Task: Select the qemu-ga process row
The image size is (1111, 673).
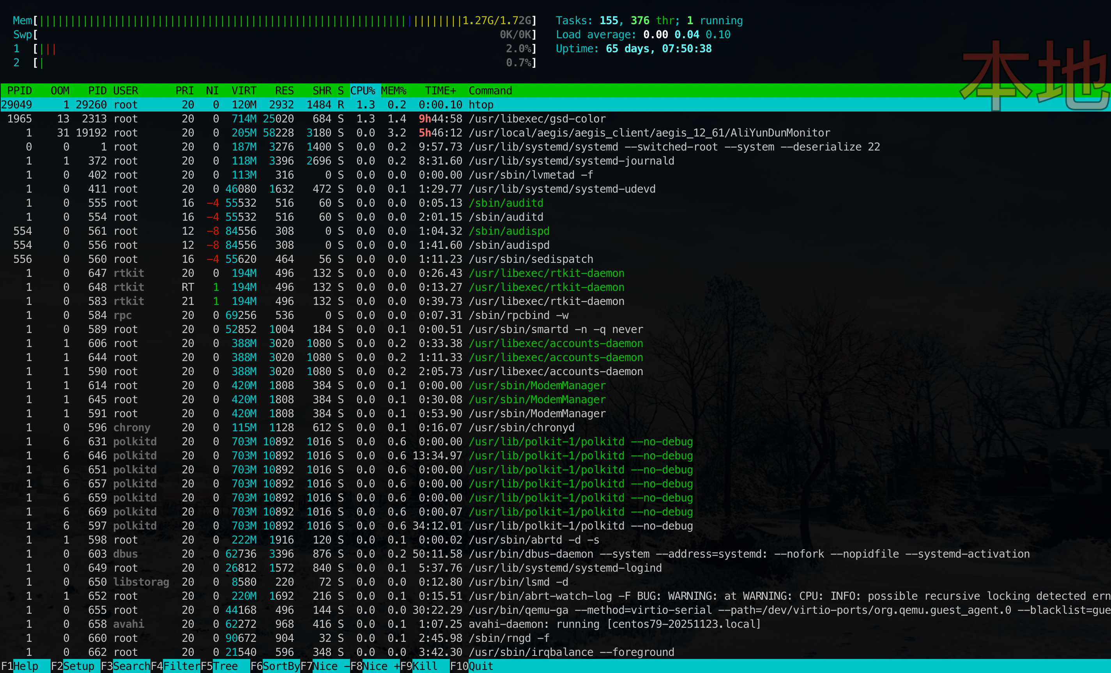Action: [555, 610]
